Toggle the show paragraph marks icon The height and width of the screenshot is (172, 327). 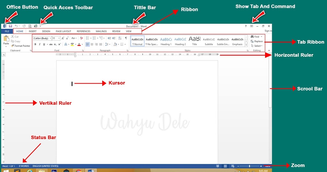pyautogui.click(x=125, y=38)
